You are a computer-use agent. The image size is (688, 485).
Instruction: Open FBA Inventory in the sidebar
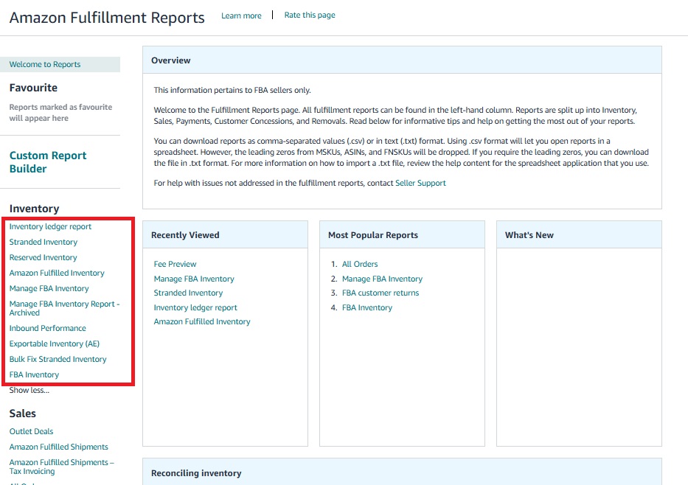(34, 375)
